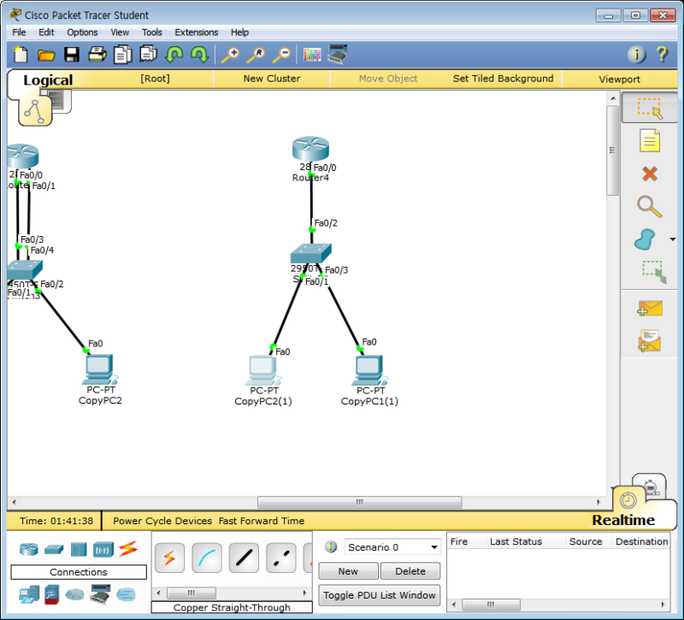
Task: Expand the drawing shape tool arrow
Action: 673,239
